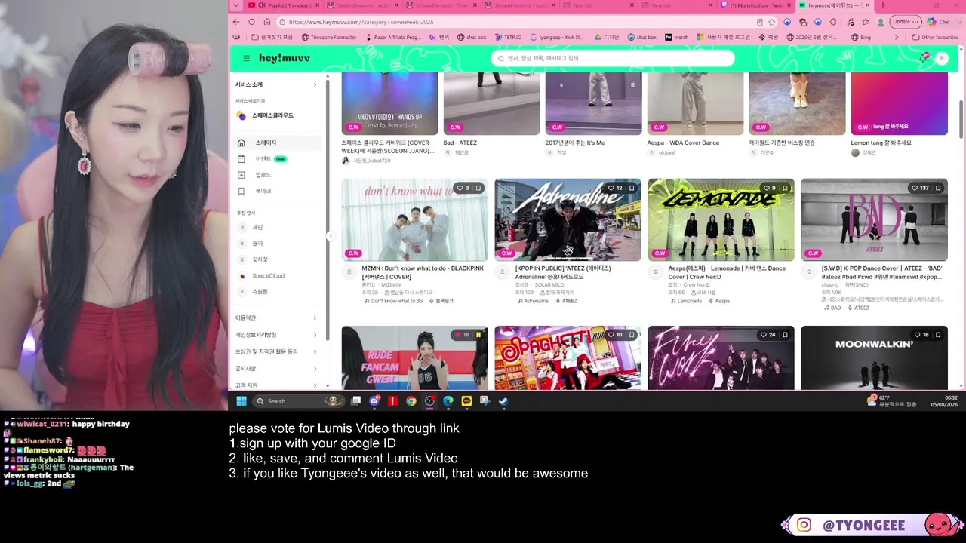
Task: Open the hey!muvv hamburger menu
Action: [246, 58]
